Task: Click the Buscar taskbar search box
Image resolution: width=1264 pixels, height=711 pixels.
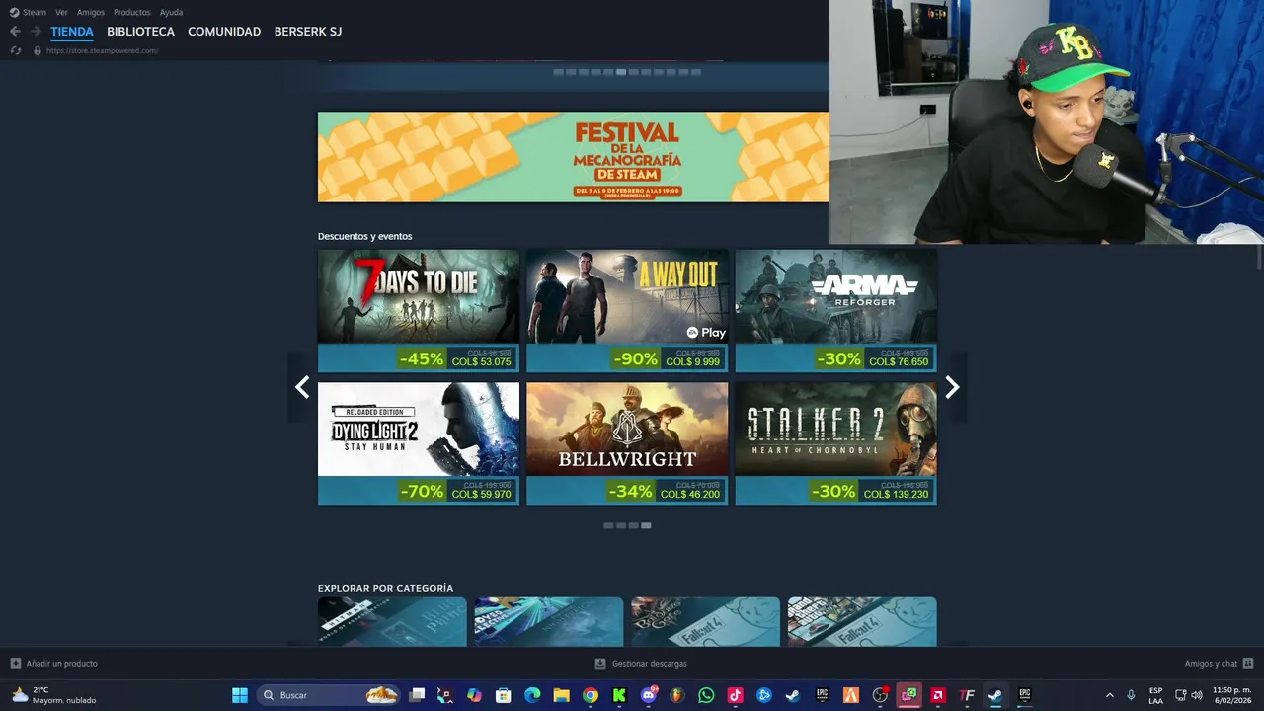Action: pos(328,695)
